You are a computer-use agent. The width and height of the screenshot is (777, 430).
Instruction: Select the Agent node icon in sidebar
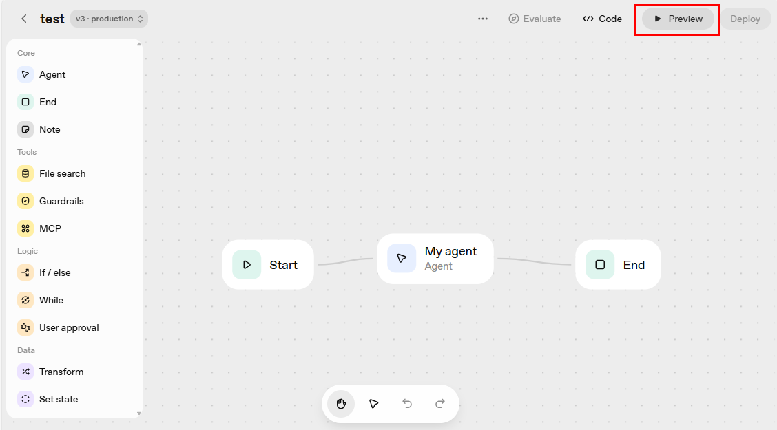click(25, 74)
